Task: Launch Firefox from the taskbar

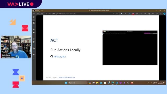Action: point(132,83)
